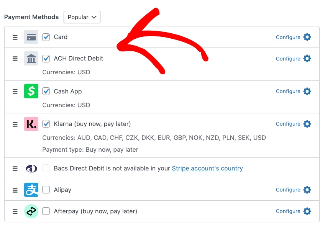Click the Klarna settings gear icon
This screenshot has height=226, width=325.
tap(307, 124)
